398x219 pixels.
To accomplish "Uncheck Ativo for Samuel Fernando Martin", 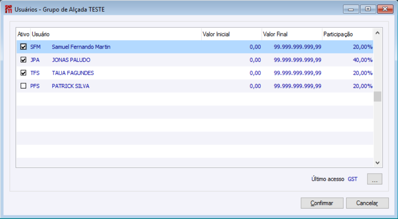I will pyautogui.click(x=23, y=47).
